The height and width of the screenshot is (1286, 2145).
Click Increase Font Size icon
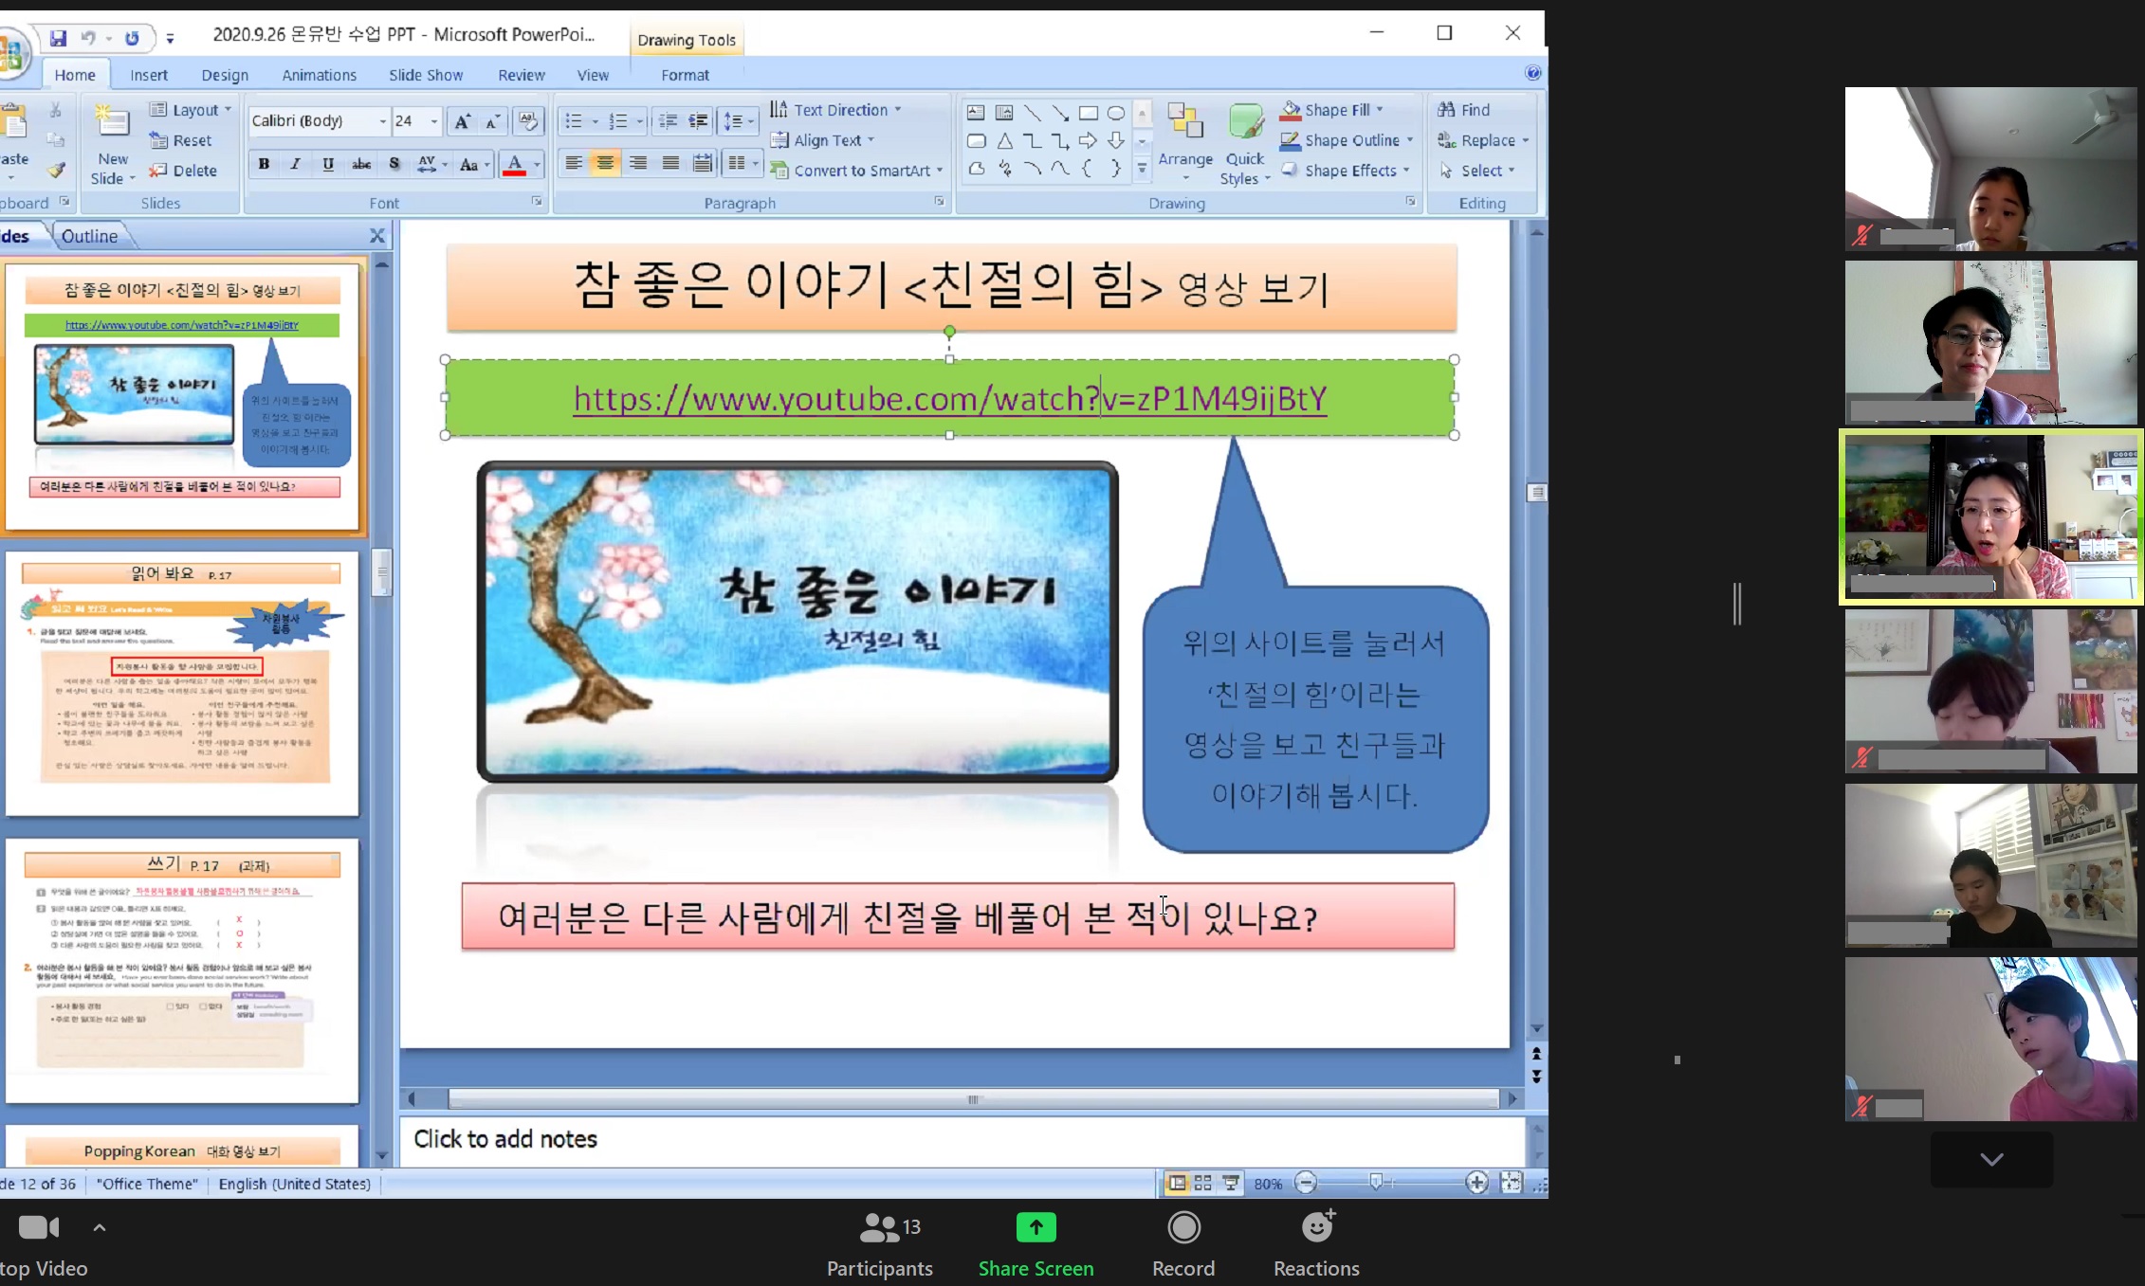pyautogui.click(x=462, y=121)
